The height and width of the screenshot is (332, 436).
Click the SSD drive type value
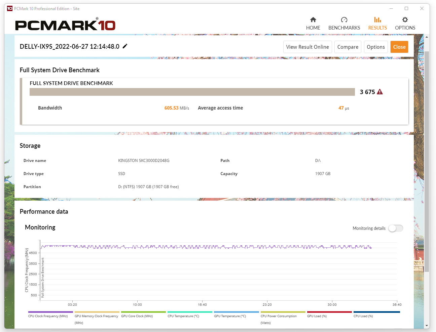tap(121, 174)
